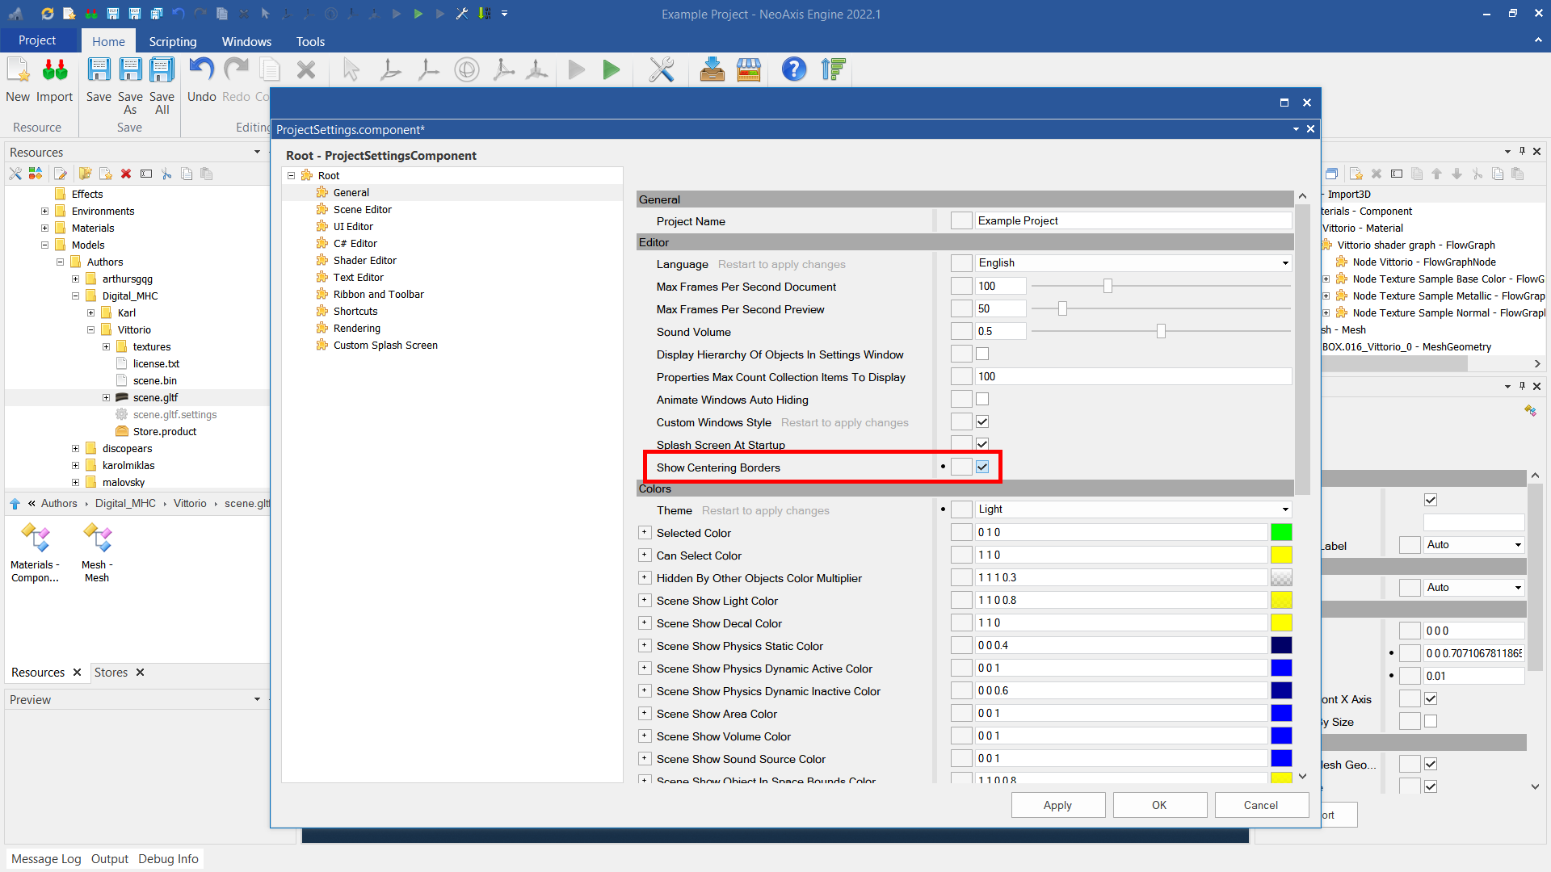The height and width of the screenshot is (872, 1551).
Task: Open the Store market stall icon
Action: 749,70
